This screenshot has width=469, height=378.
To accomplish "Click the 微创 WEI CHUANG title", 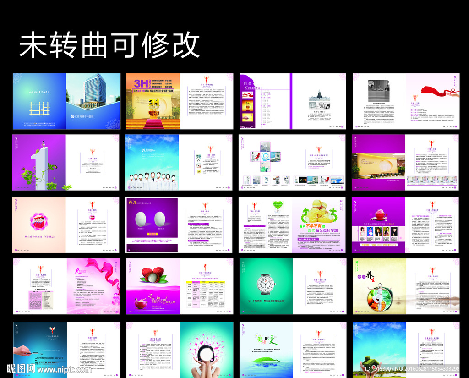I will click(140, 203).
